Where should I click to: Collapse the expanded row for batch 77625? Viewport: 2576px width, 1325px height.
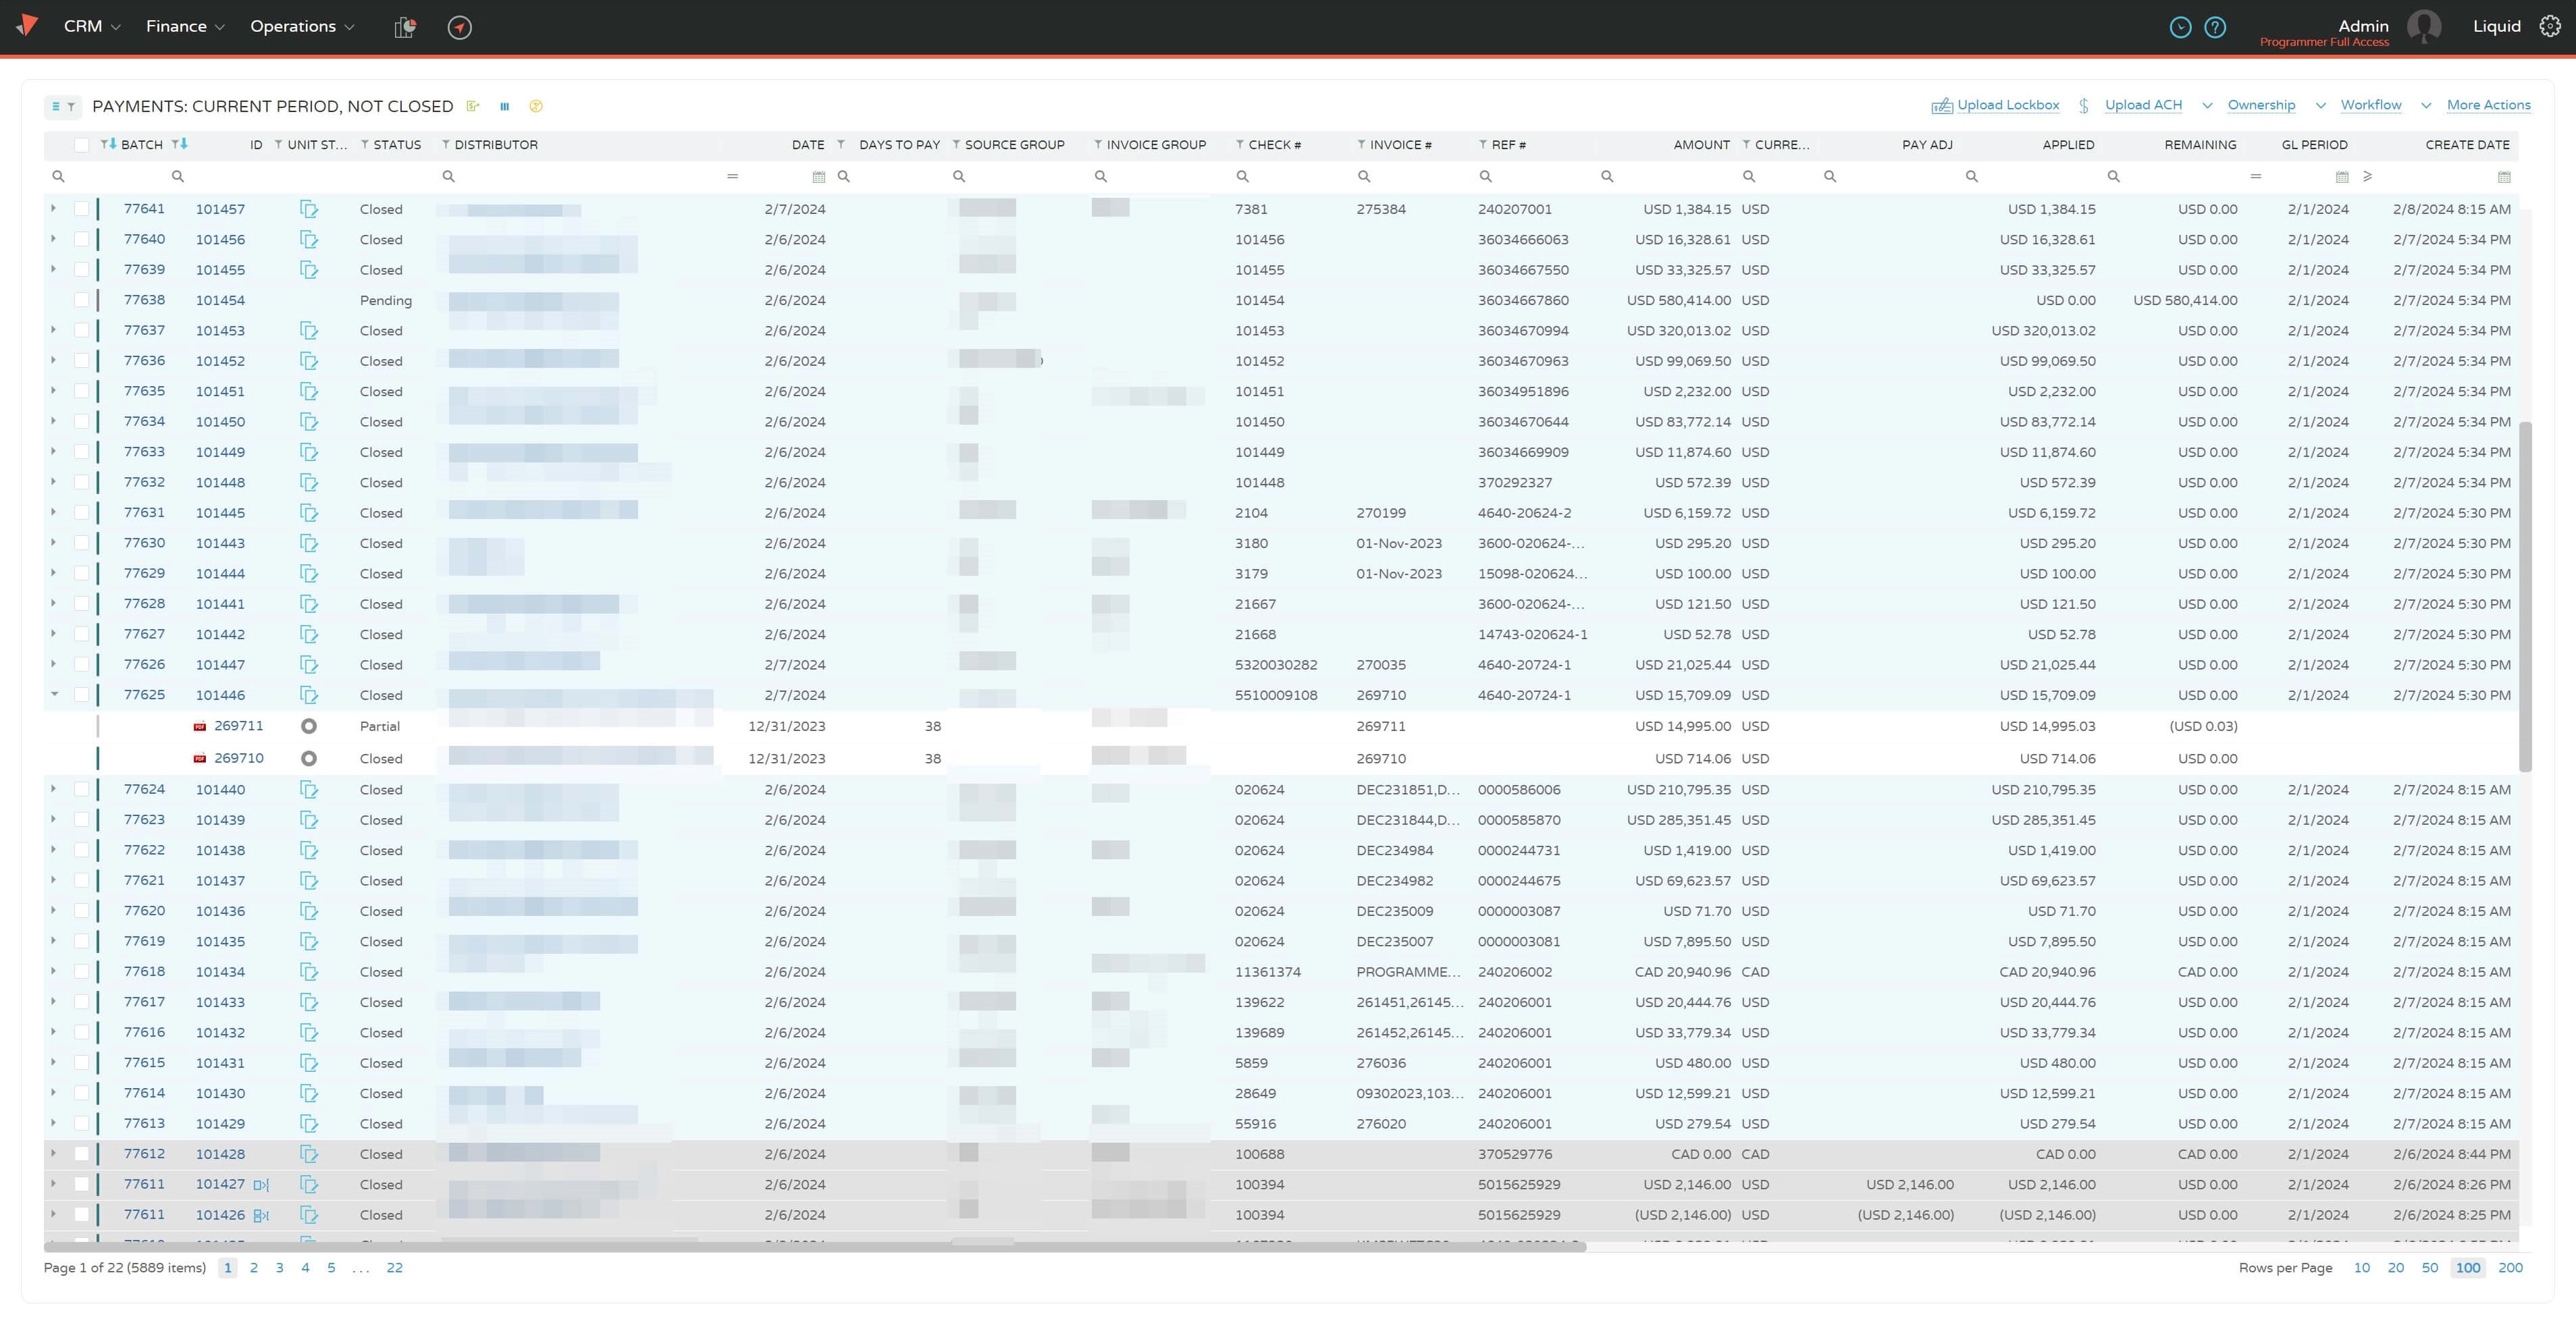(54, 694)
